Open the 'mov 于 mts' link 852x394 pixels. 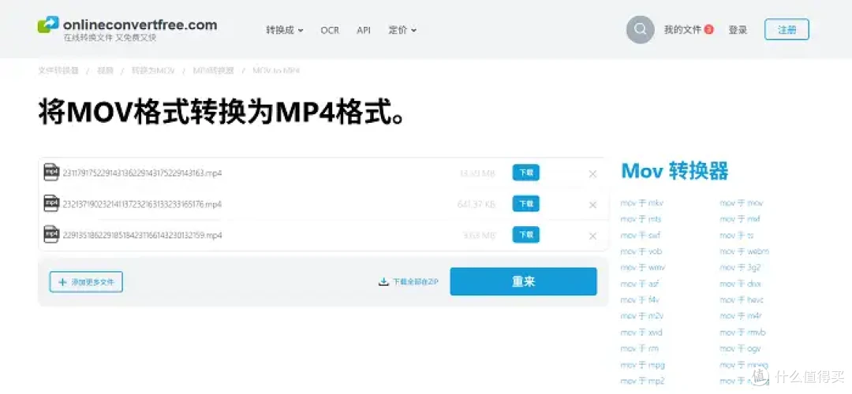point(641,219)
